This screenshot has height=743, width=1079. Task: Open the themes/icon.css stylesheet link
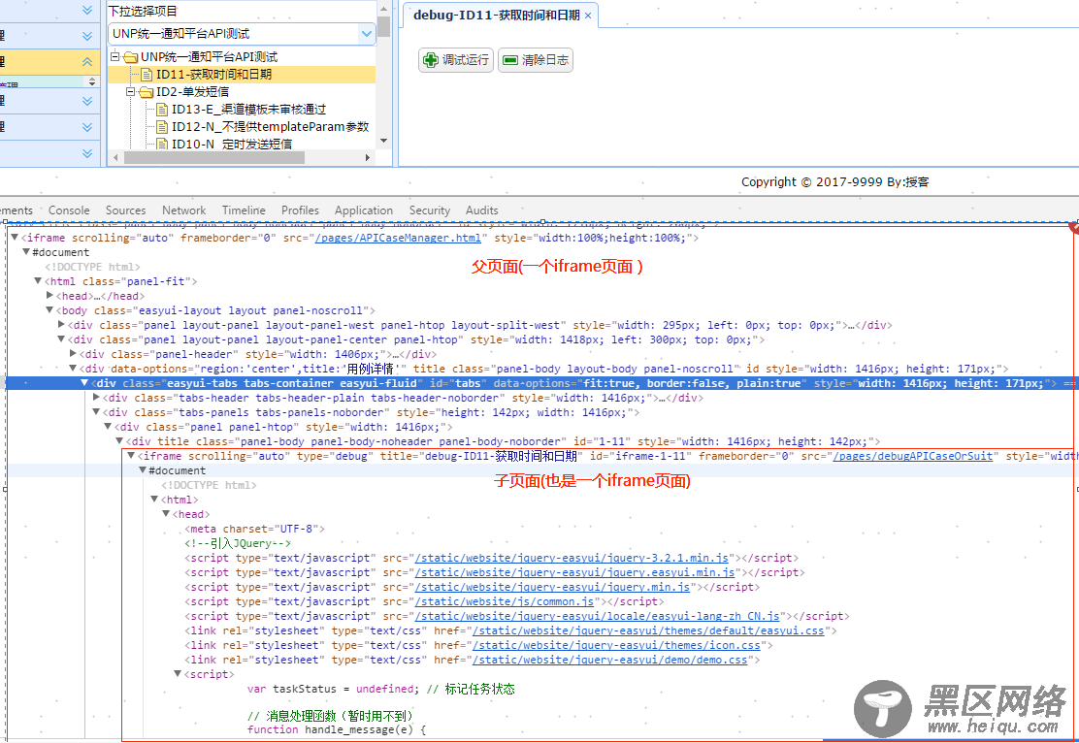616,645
